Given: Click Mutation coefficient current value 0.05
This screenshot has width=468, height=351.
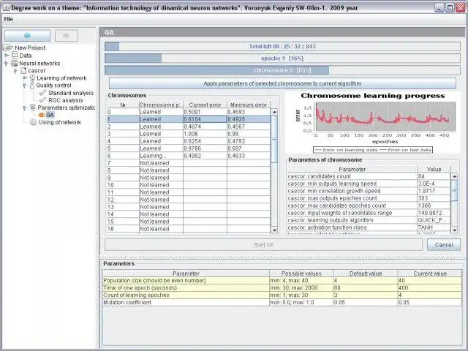Looking at the screenshot, I should point(430,302).
